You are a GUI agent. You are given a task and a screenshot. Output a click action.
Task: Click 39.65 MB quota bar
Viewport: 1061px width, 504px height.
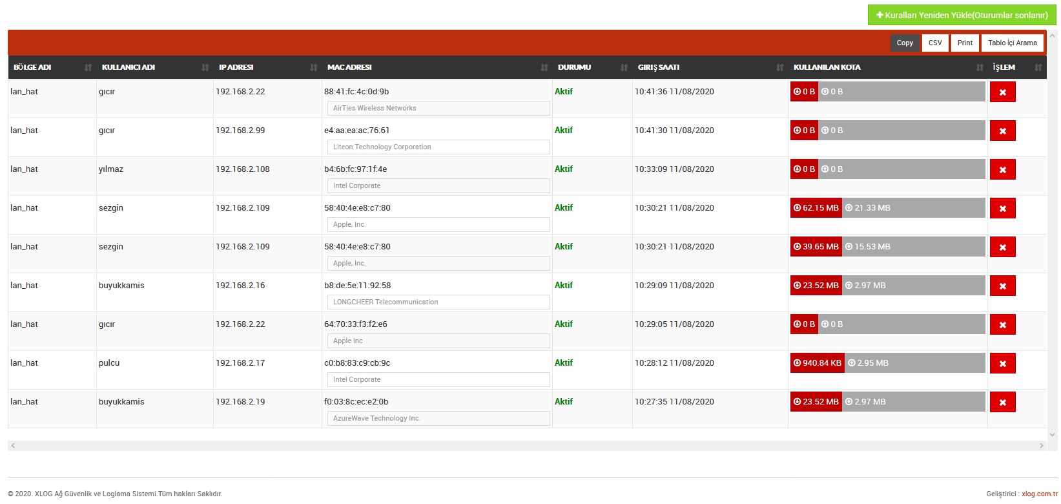(816, 247)
